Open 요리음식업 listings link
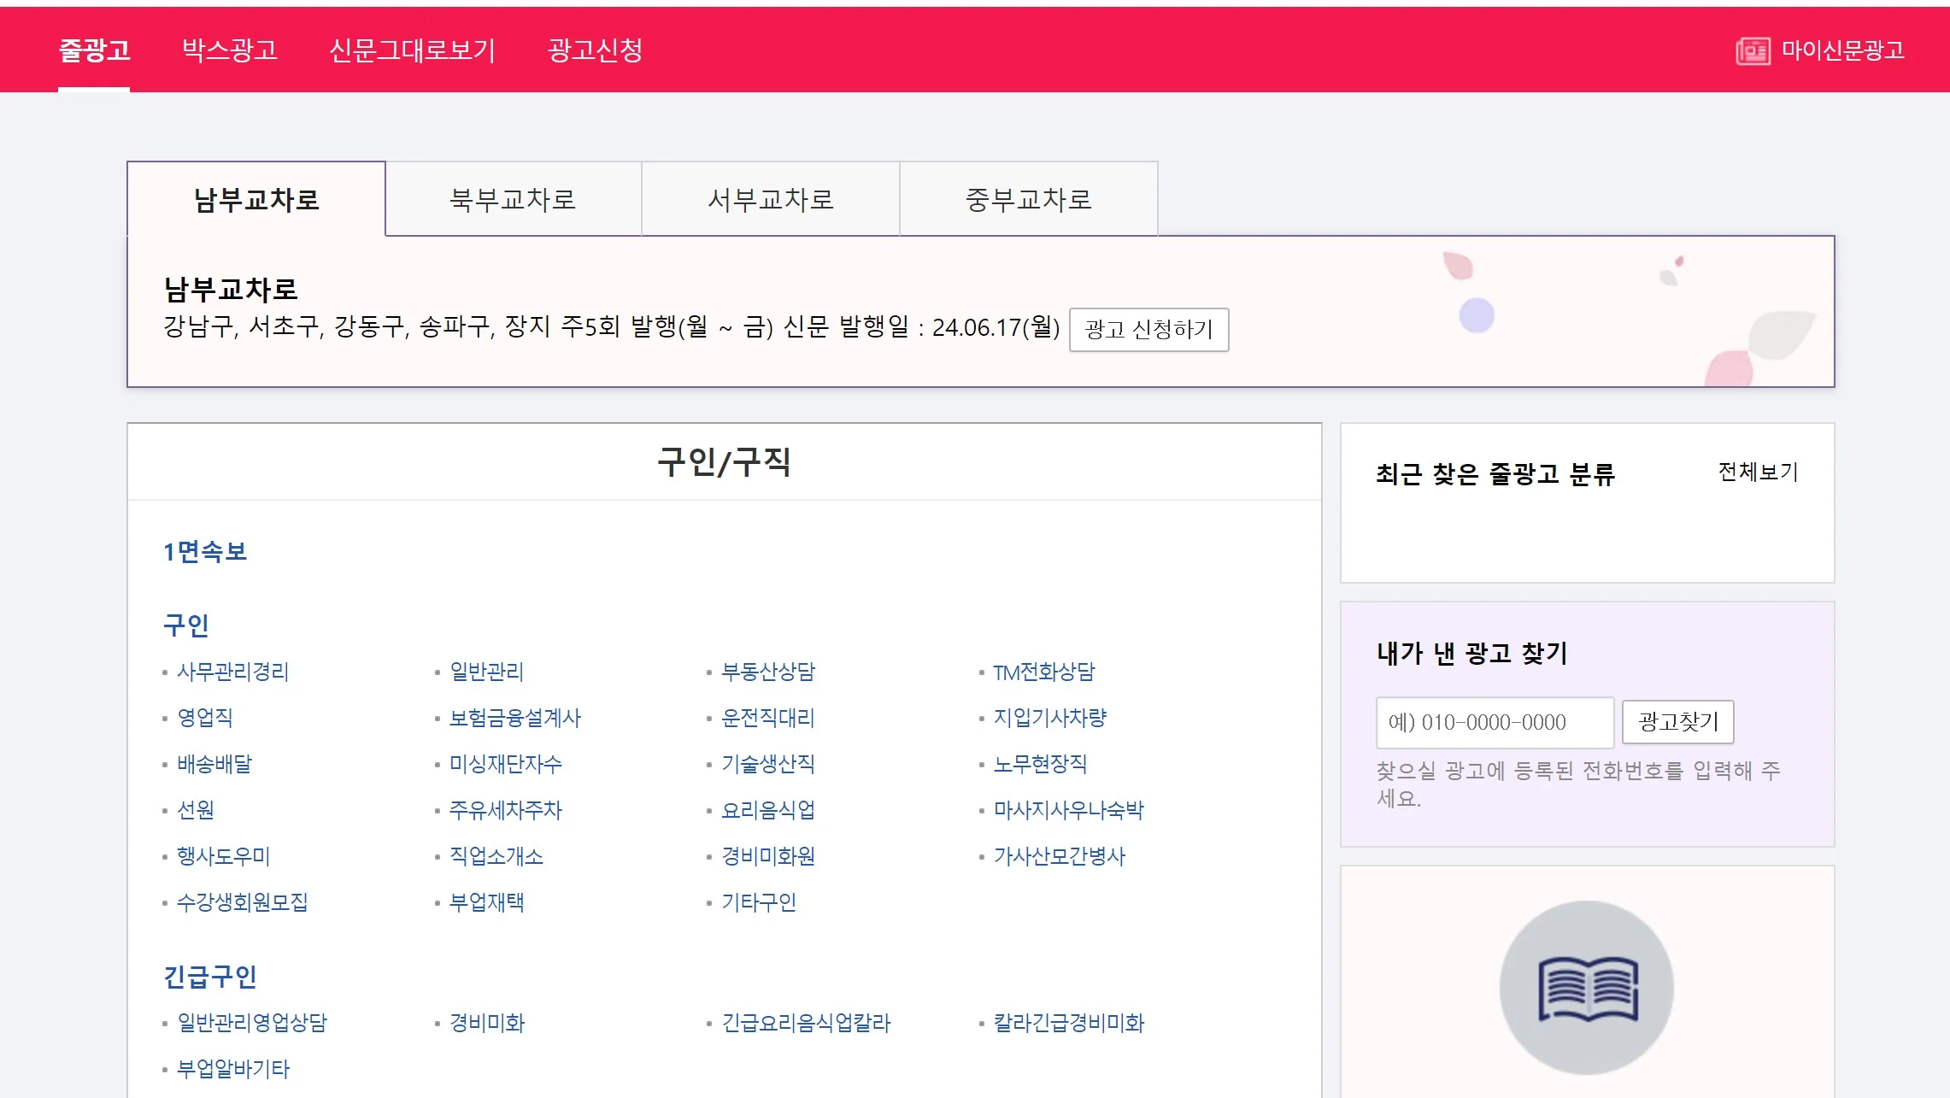 (x=767, y=811)
